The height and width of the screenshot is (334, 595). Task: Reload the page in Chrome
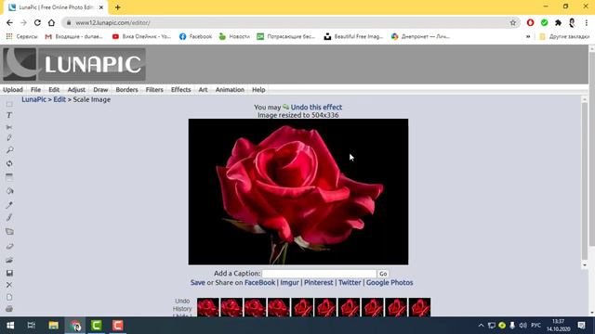[x=37, y=22]
